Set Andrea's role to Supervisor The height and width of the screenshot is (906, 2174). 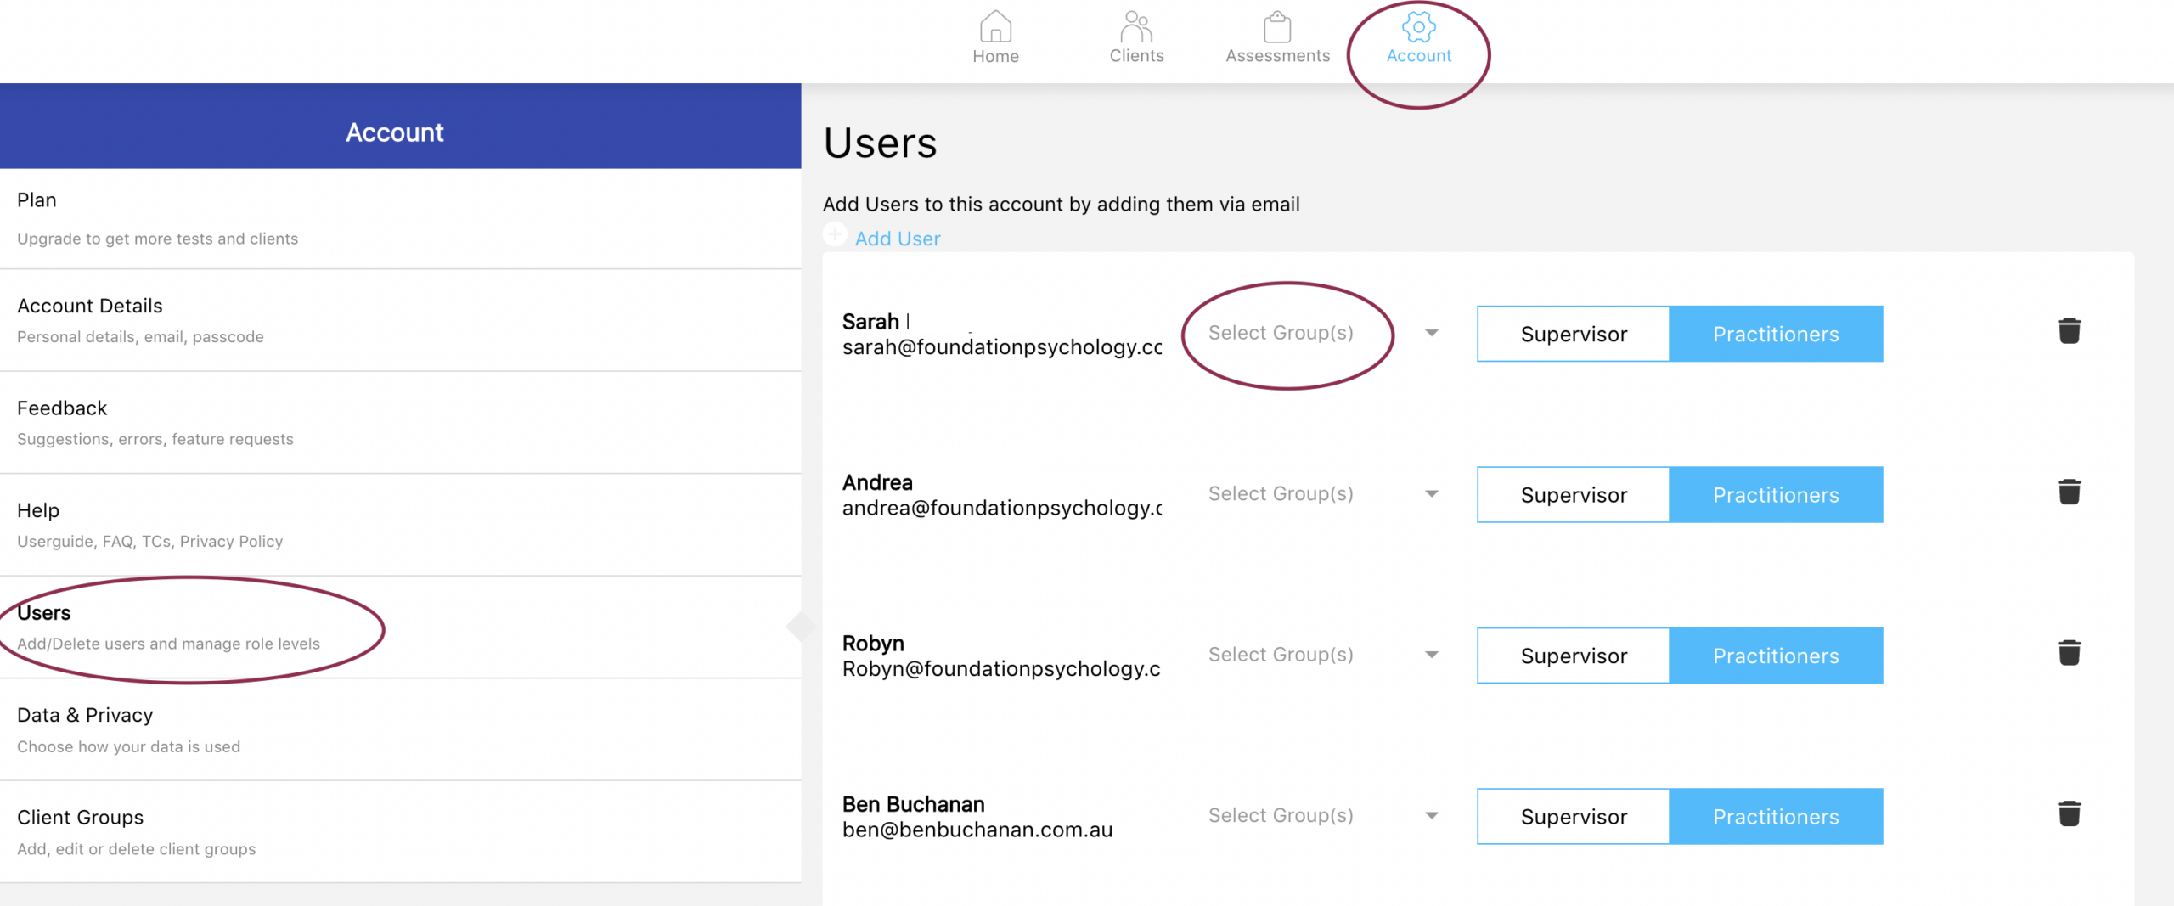point(1574,494)
